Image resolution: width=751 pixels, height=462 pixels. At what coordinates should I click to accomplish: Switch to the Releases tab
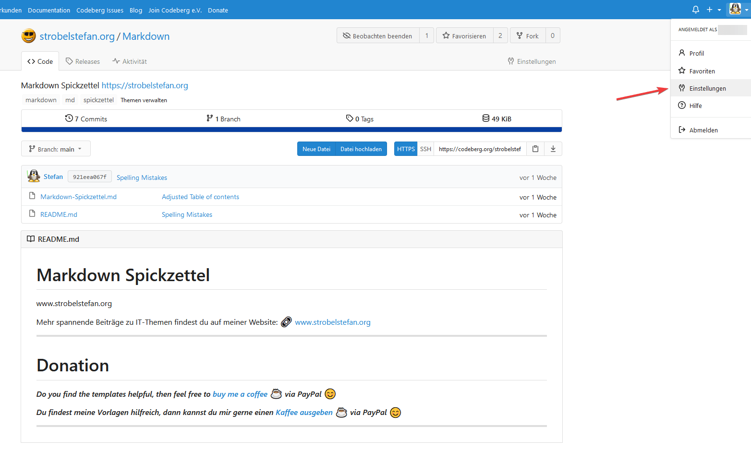pos(83,61)
